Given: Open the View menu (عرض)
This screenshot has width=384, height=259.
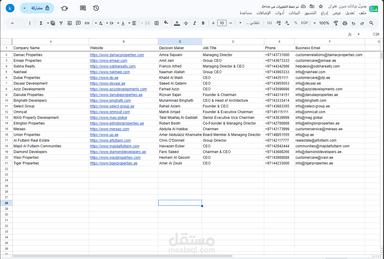Looking at the screenshot, I should [x=337, y=13].
